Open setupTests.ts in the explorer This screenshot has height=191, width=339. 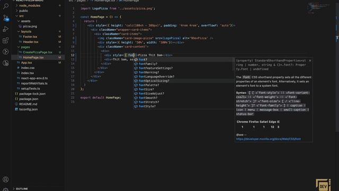38,89
